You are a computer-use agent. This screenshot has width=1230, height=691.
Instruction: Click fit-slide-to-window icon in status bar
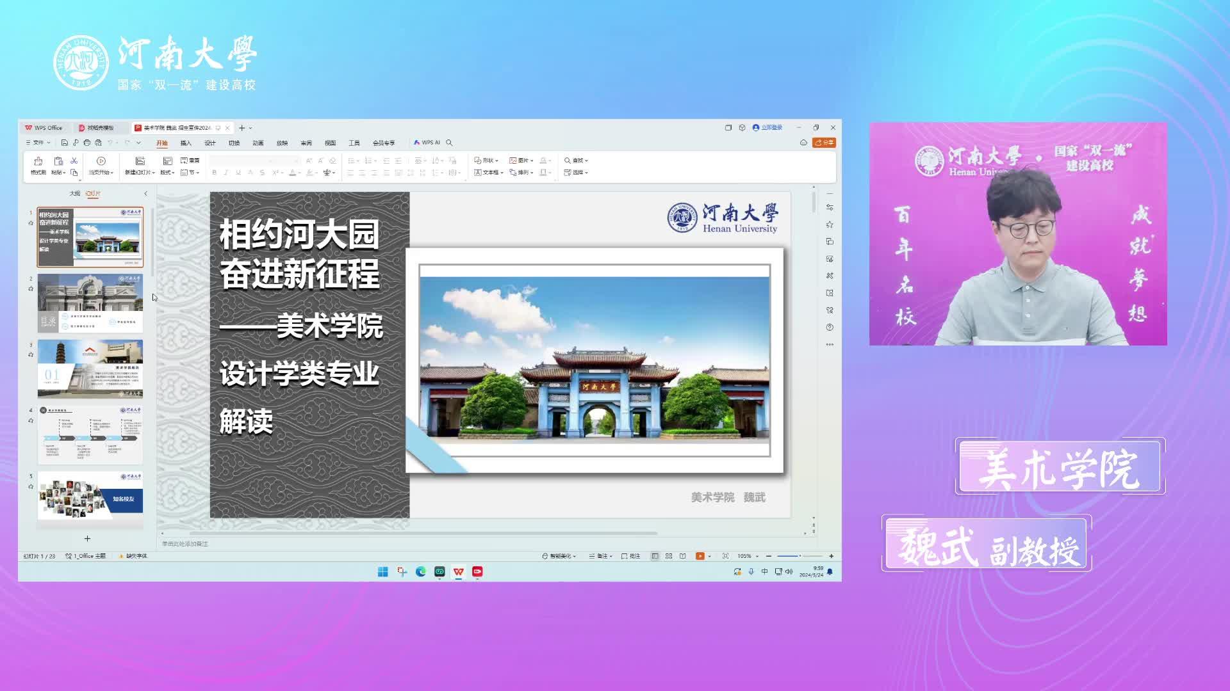pos(725,556)
